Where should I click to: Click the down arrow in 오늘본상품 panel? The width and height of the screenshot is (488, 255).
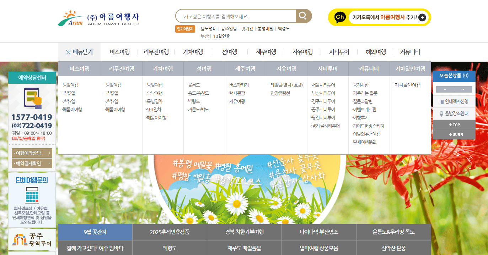pyautogui.click(x=464, y=89)
